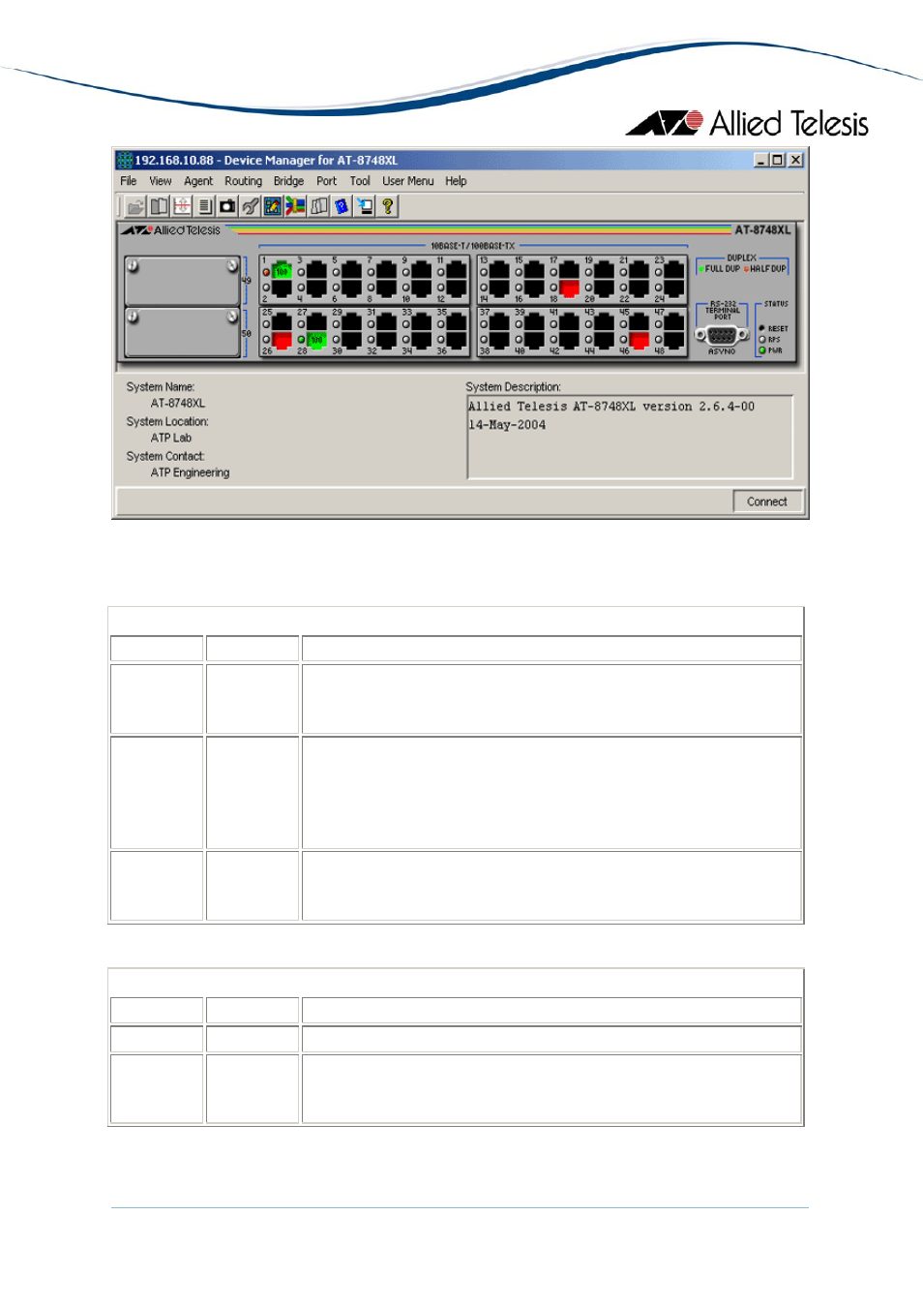Open the File menu
923x1307 pixels.
pyautogui.click(x=129, y=181)
